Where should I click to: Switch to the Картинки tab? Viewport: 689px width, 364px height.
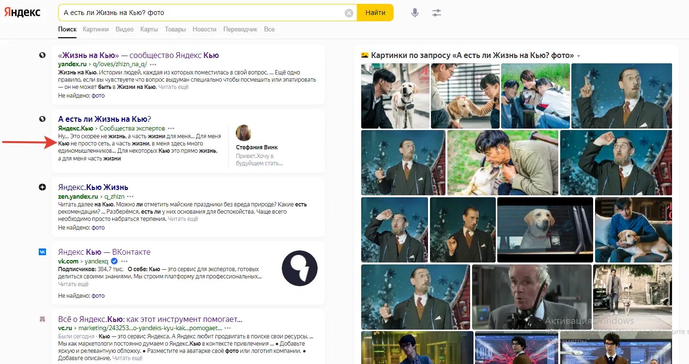point(96,29)
